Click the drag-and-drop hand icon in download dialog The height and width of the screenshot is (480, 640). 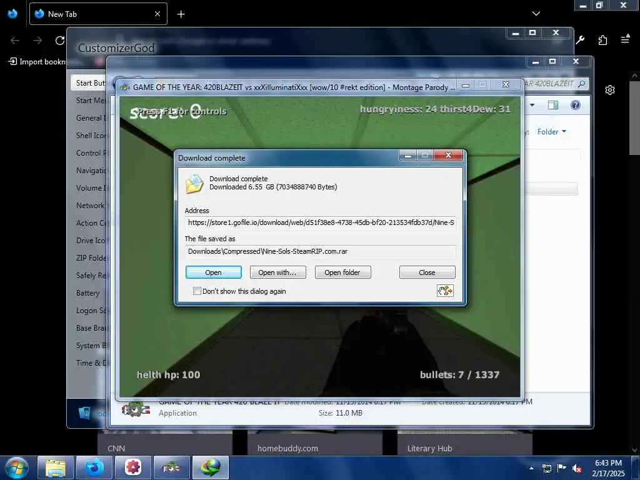coord(445,291)
